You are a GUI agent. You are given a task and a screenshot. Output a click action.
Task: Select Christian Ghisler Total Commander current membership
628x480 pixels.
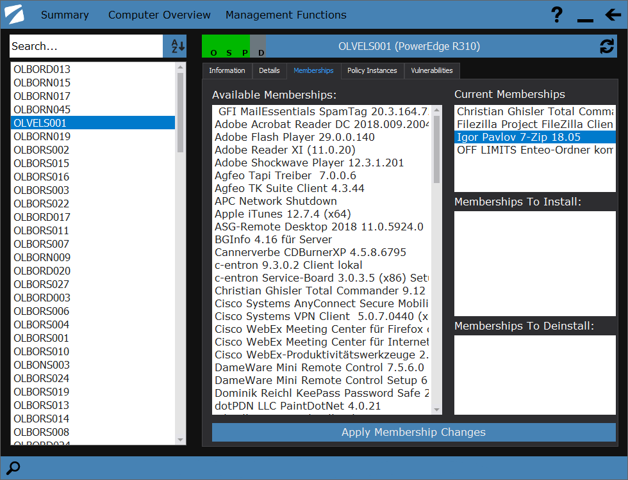(535, 111)
